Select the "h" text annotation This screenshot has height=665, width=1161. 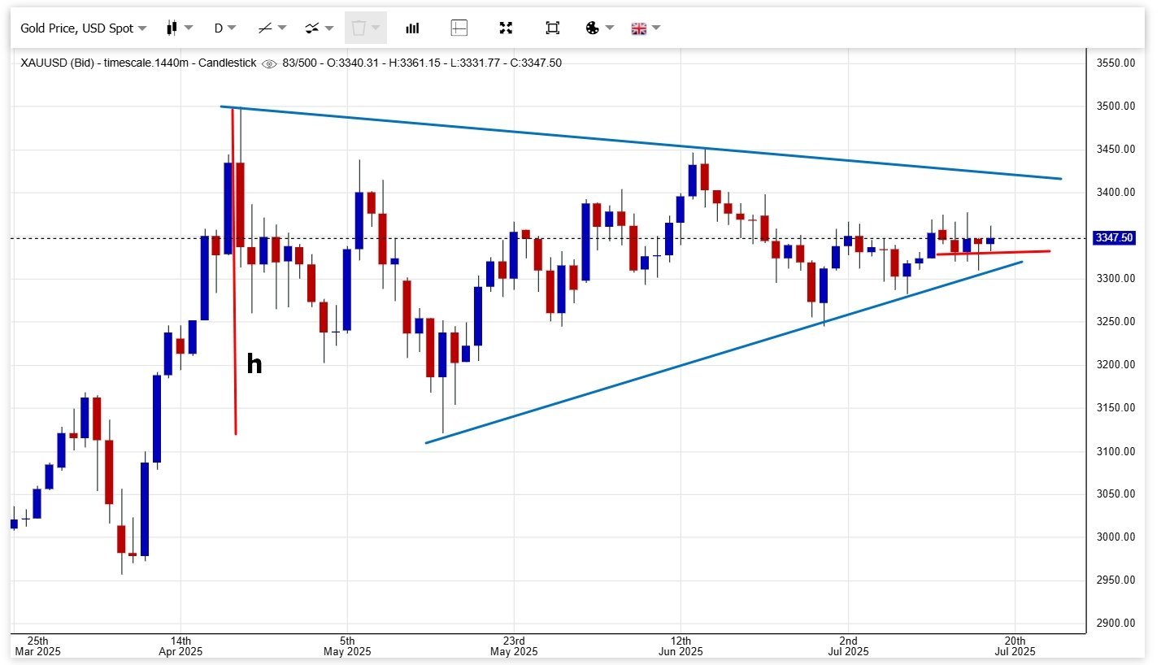[254, 364]
